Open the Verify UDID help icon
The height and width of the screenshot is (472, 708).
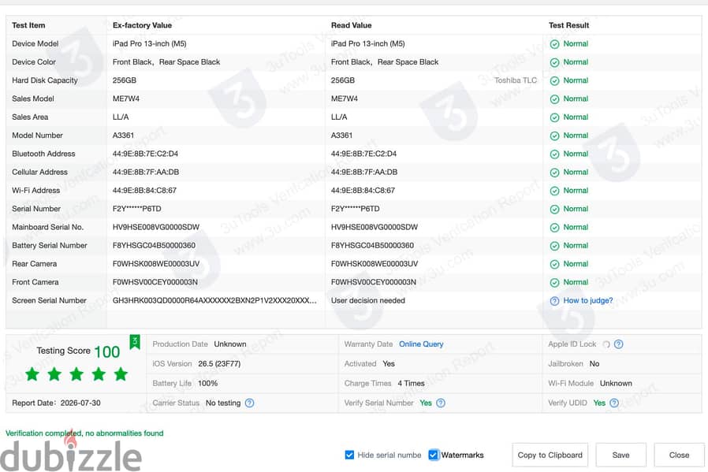pos(614,403)
